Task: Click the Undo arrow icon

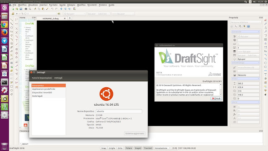Action: point(52,9)
